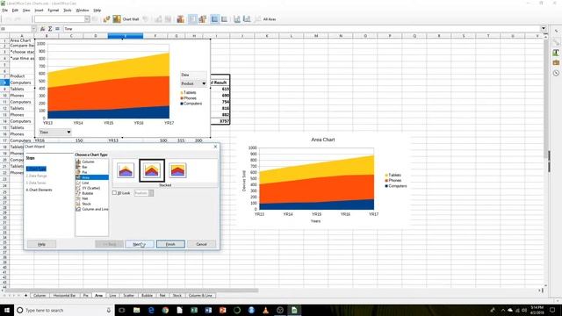
Task: Select the Stock chart type
Action: click(x=91, y=204)
